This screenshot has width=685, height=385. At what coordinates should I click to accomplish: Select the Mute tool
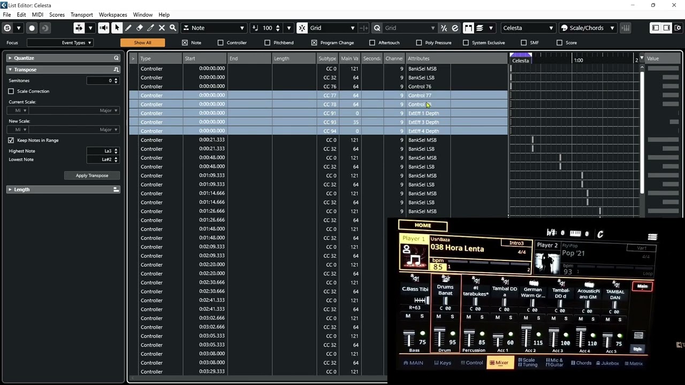(x=162, y=28)
